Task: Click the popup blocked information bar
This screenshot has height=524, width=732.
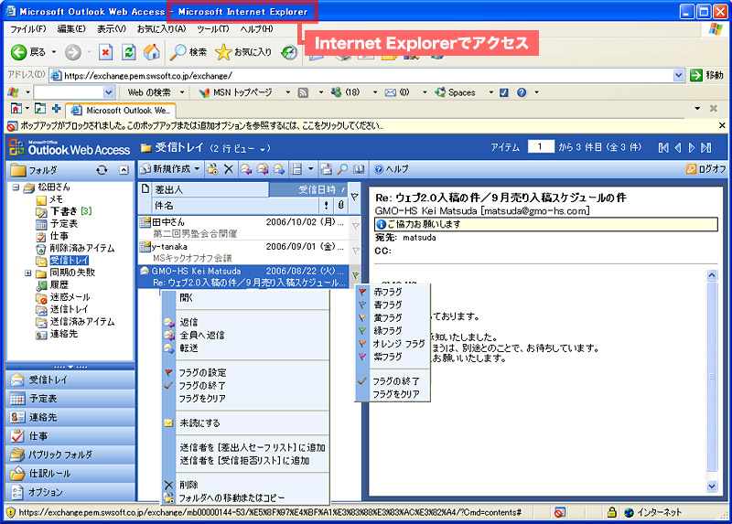Action: (366, 125)
